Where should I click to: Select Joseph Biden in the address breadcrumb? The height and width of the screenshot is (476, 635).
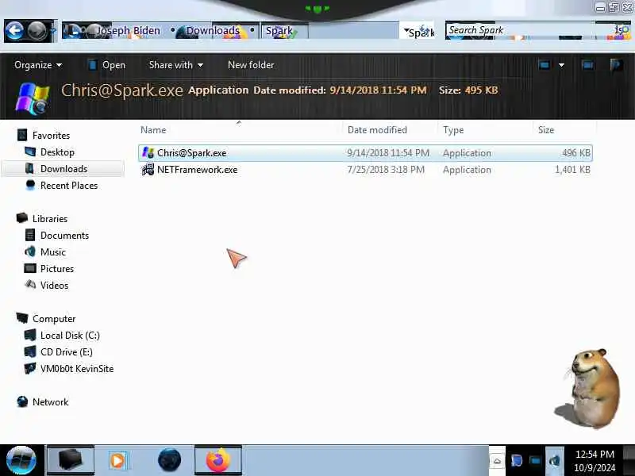click(x=129, y=31)
